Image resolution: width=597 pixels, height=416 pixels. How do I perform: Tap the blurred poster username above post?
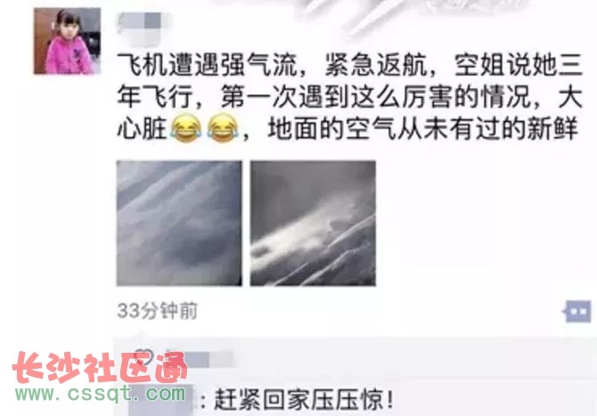pos(144,21)
